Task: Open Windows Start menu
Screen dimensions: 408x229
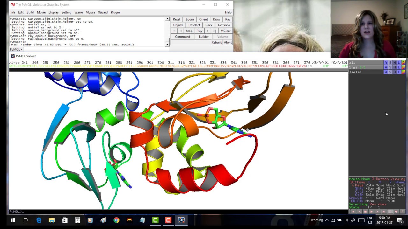Action: pos(13,220)
